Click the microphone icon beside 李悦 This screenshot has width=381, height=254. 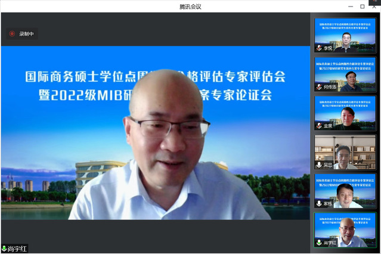point(320,48)
